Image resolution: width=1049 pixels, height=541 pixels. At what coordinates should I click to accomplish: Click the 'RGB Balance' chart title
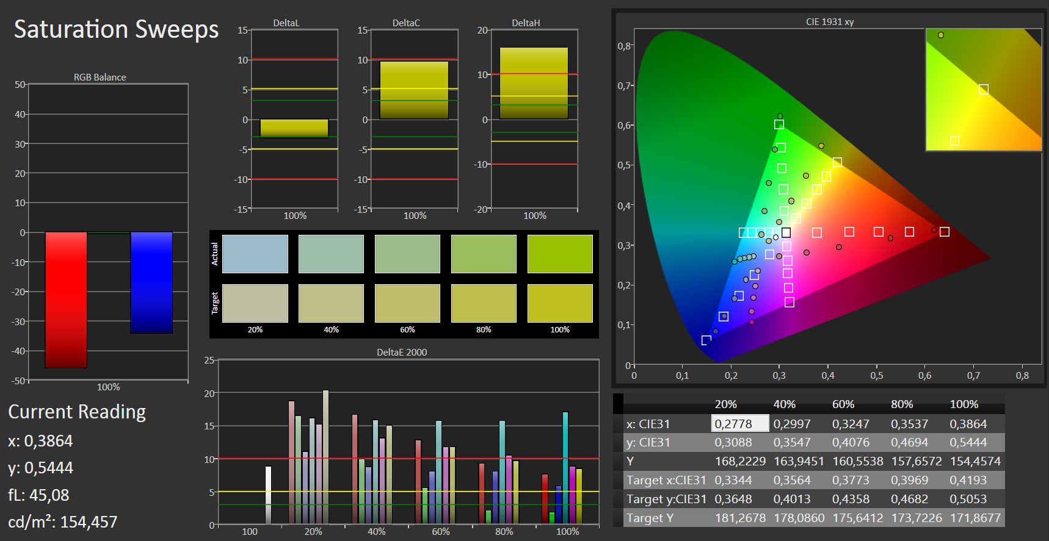100,77
